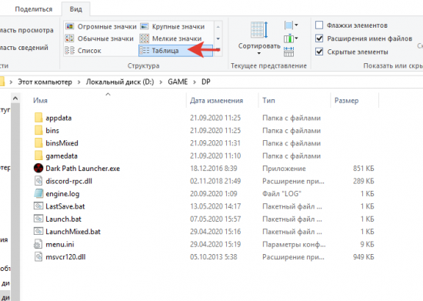The image size is (423, 301).
Task: Select LastSave.bat file icon
Action: tap(38, 206)
